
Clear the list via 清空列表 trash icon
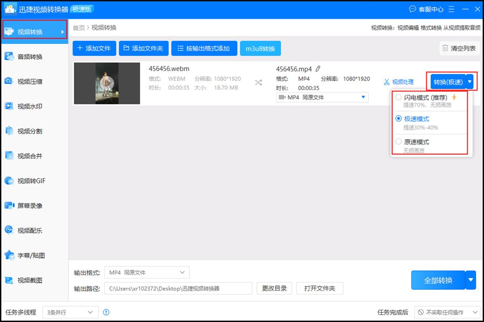coord(459,48)
